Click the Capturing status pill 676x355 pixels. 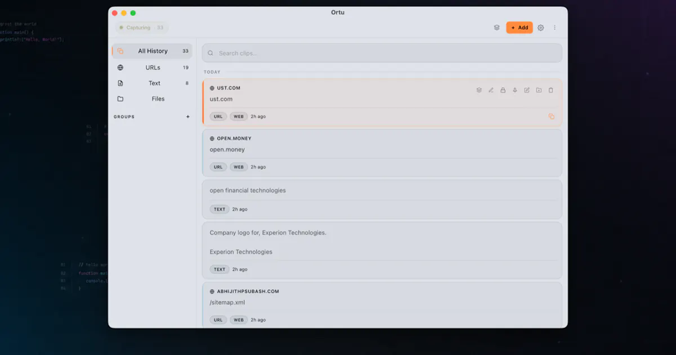click(141, 28)
